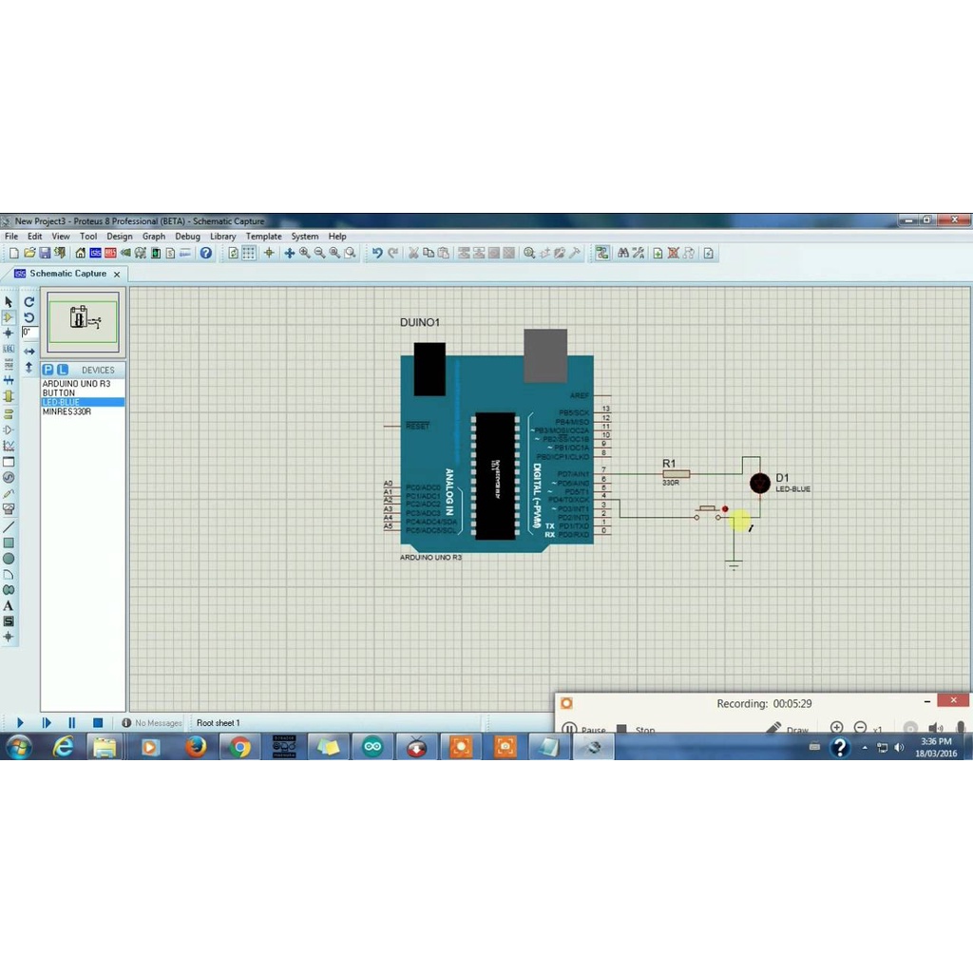Select the Terminals Mode tool
The width and height of the screenshot is (973, 973).
9,414
